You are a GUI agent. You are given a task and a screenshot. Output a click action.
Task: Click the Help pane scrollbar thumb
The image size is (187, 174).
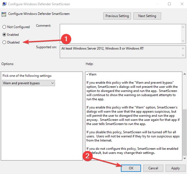point(185,132)
